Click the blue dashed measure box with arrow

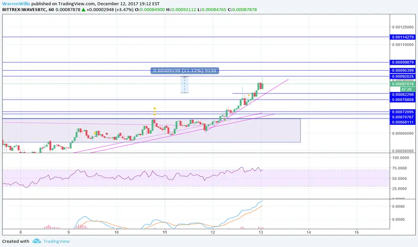(x=184, y=84)
